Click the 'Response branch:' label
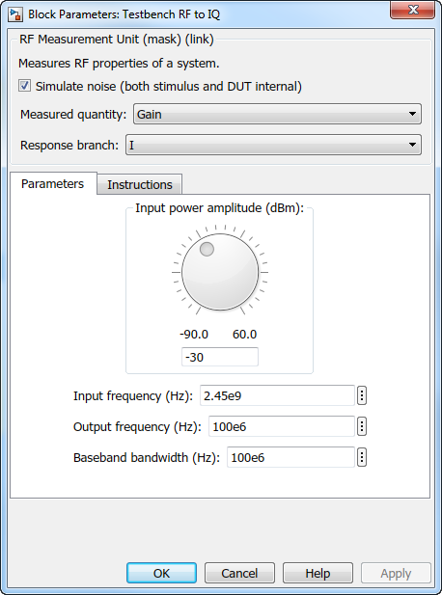Image resolution: width=442 pixels, height=595 pixels. [x=69, y=145]
